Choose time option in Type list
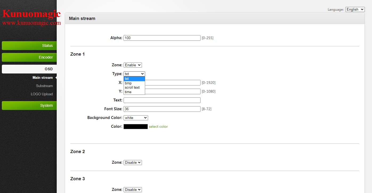372x193 pixels. [x=134, y=92]
